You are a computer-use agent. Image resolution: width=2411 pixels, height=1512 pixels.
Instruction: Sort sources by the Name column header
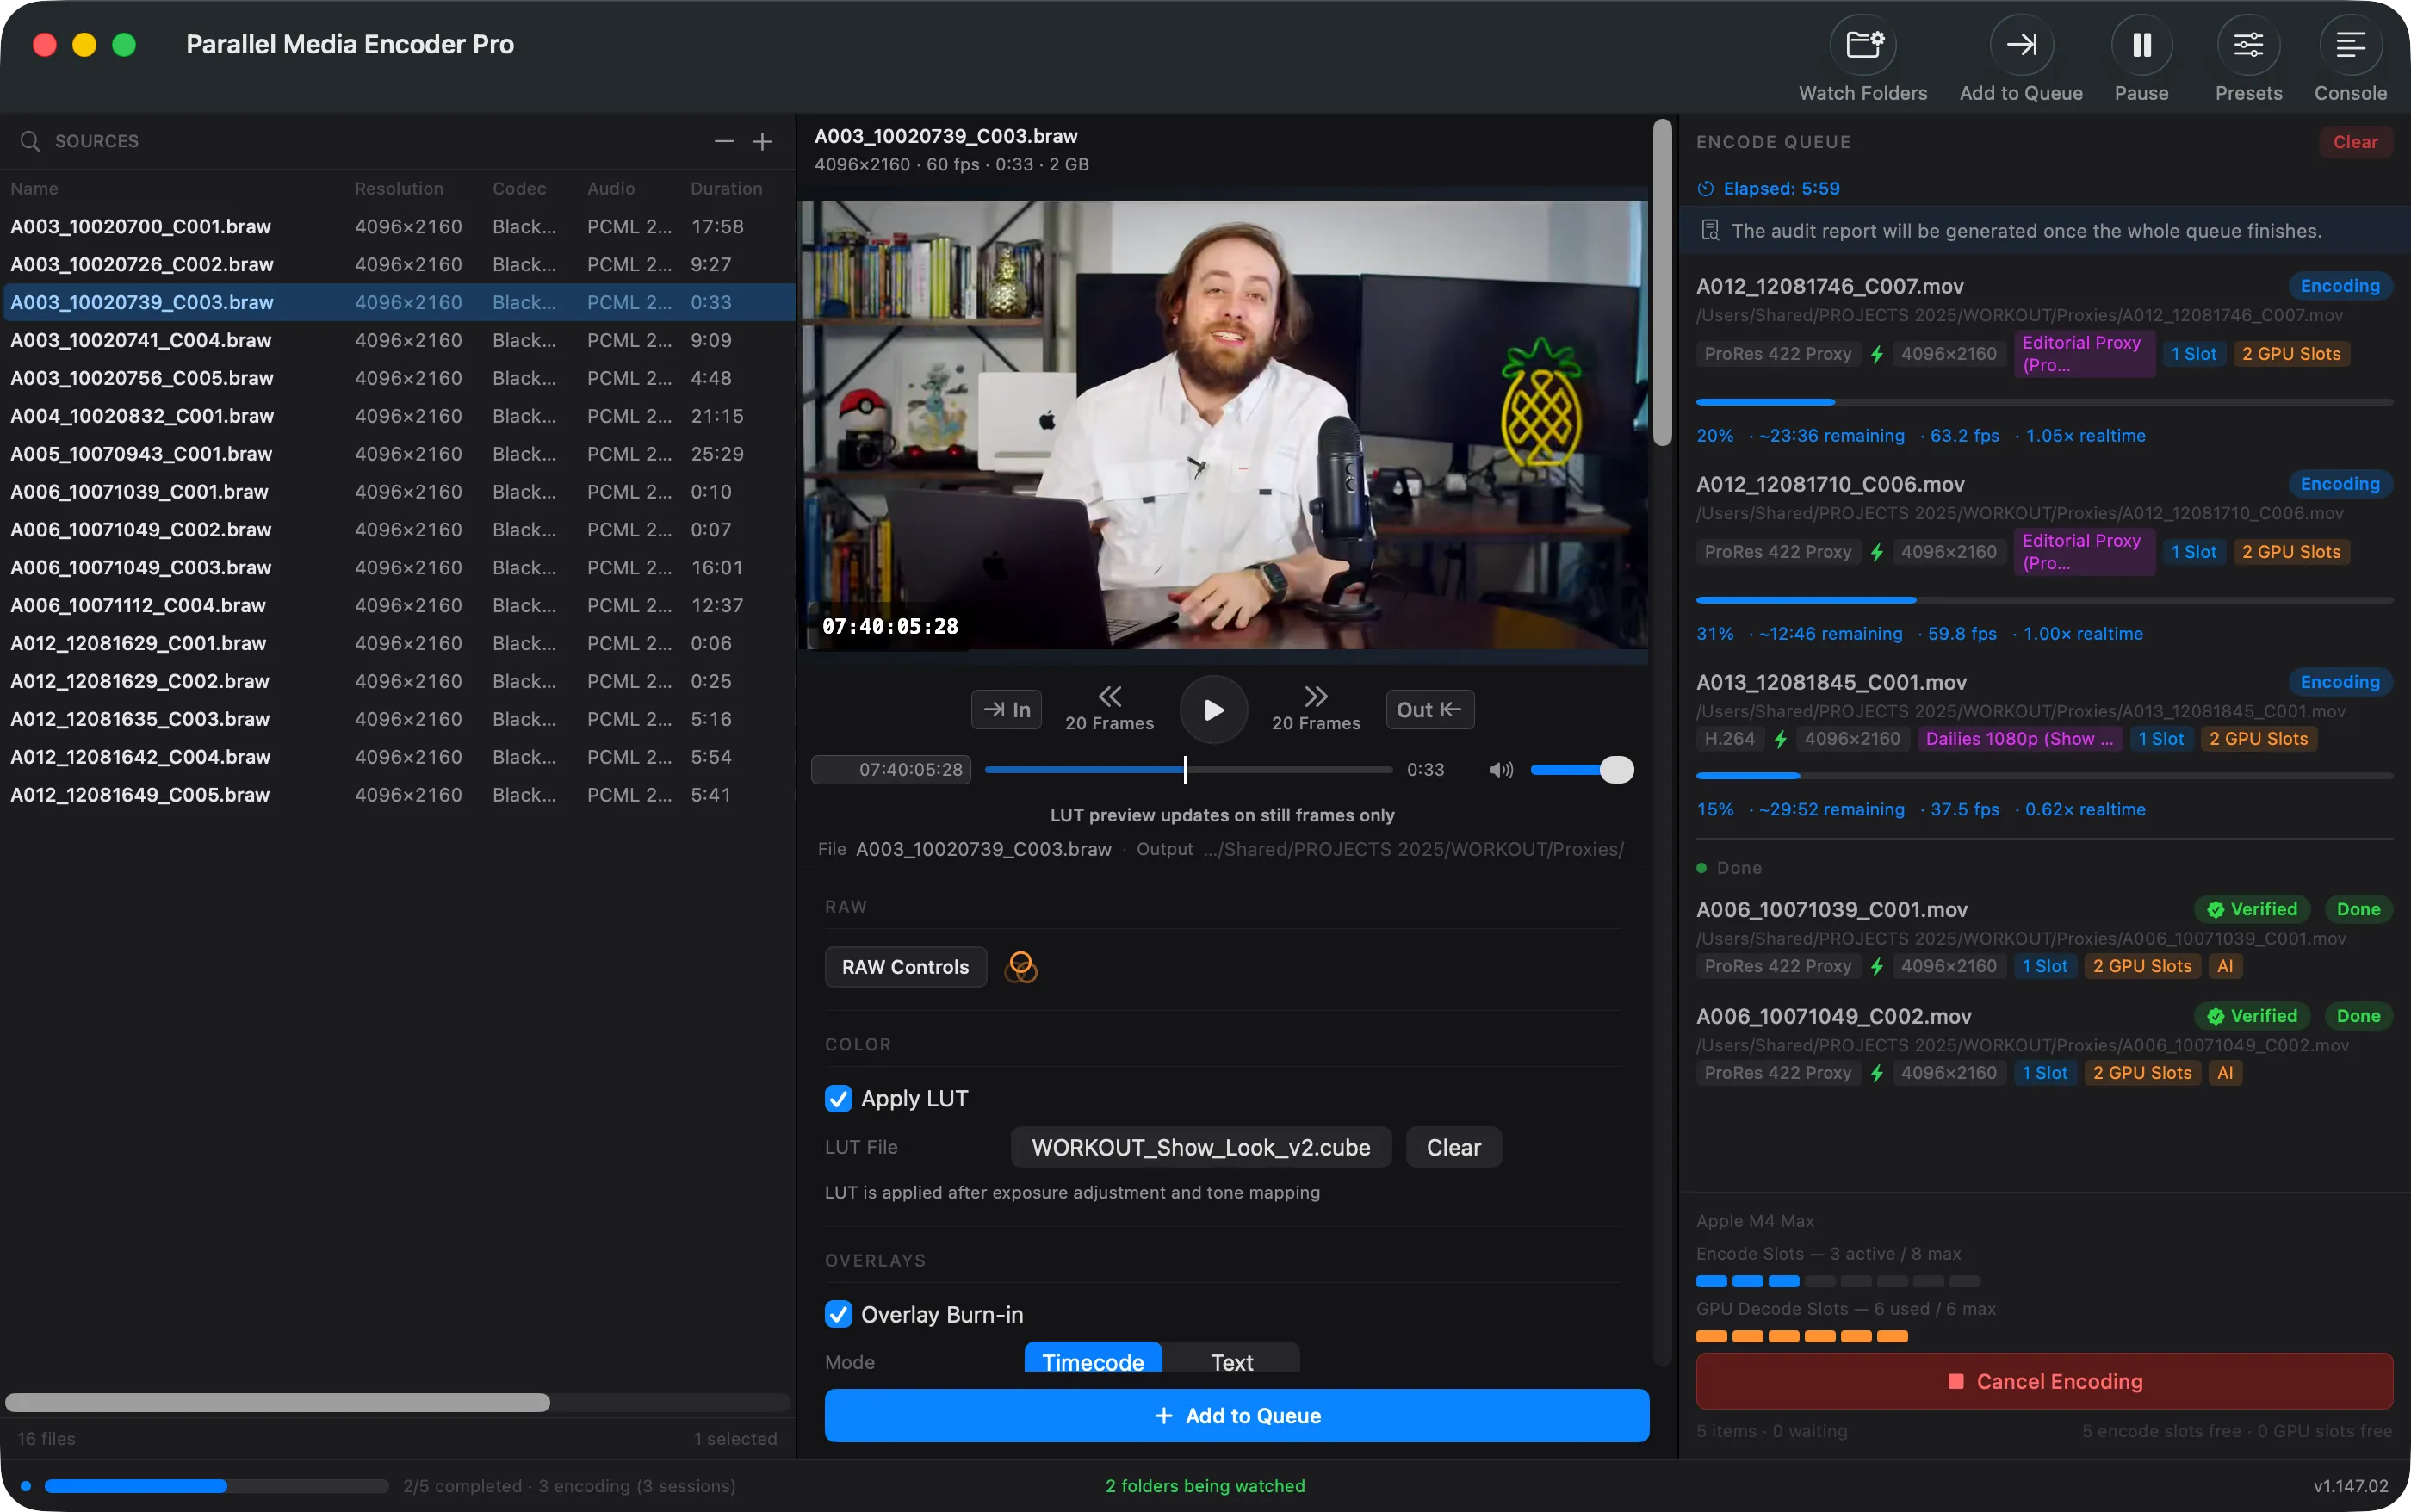pos(34,188)
